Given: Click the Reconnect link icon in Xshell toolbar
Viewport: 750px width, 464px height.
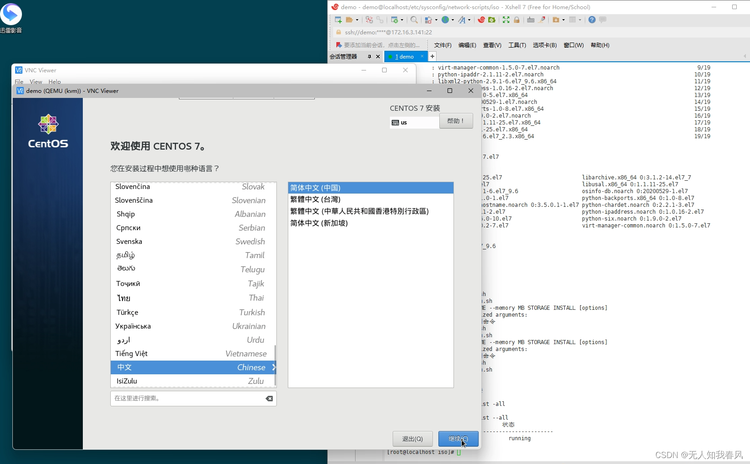Looking at the screenshot, I should pyautogui.click(x=380, y=20).
